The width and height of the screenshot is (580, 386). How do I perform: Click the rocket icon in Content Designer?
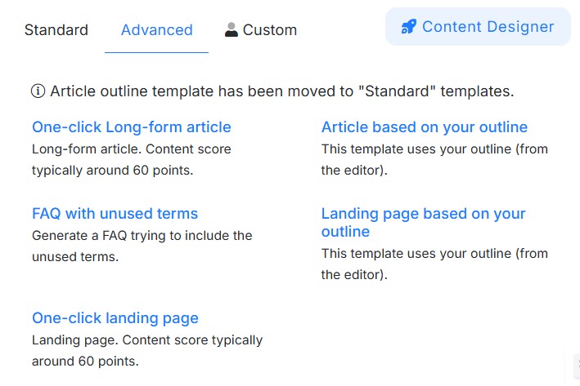point(408,27)
